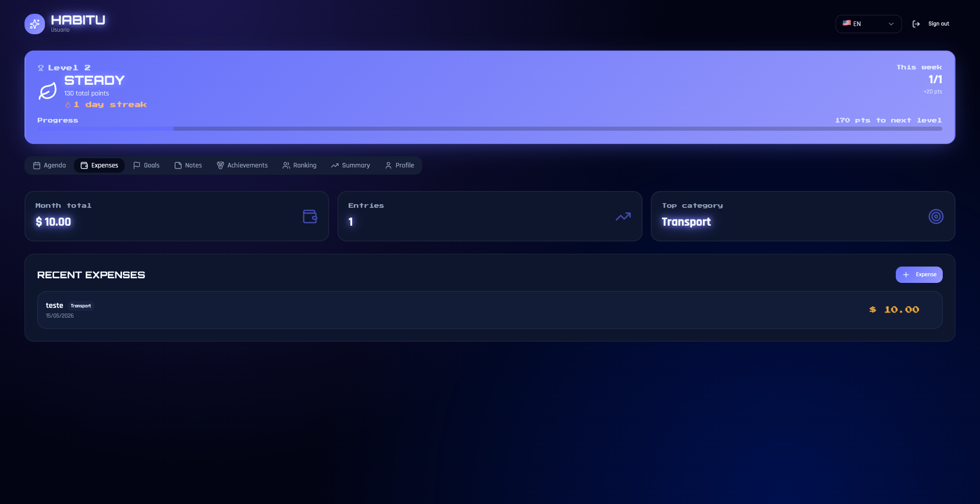Click the 170 pts to next level text
The image size is (980, 504).
888,121
